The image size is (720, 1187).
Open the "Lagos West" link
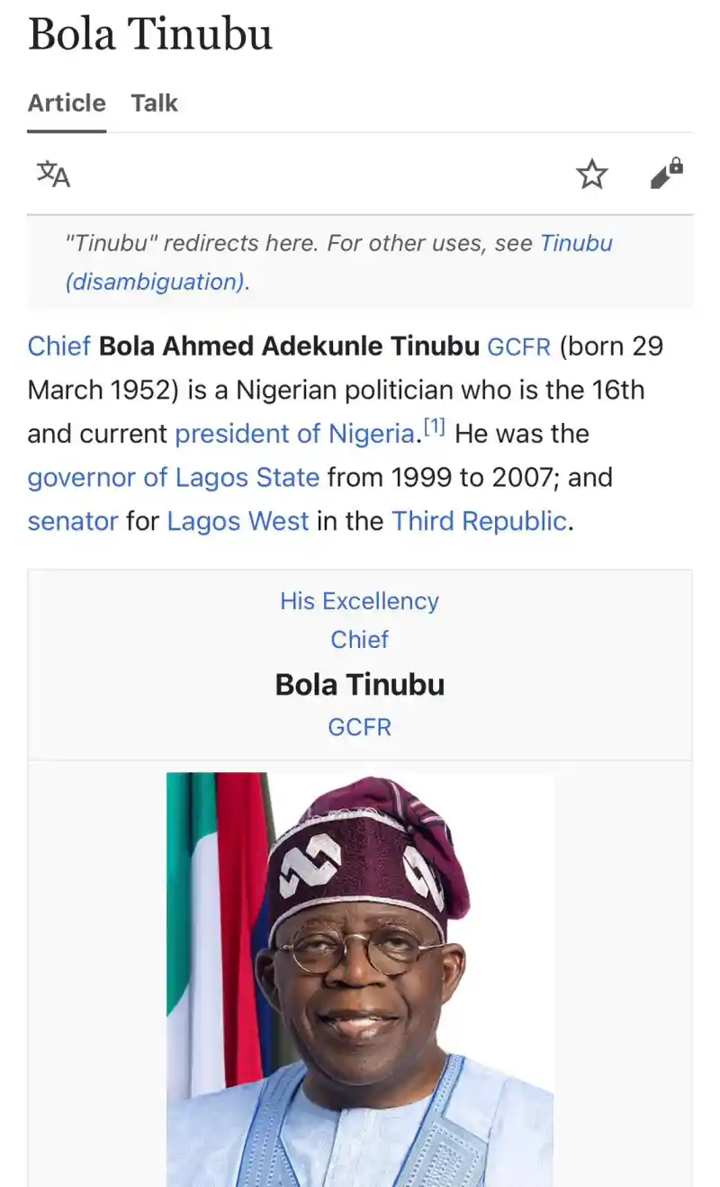tap(238, 521)
